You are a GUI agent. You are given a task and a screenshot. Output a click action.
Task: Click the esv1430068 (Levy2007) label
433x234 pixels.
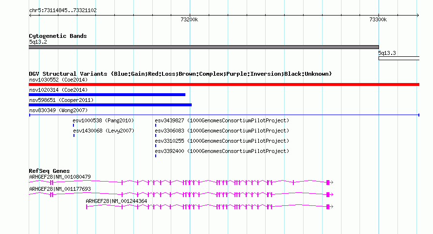(x=104, y=131)
